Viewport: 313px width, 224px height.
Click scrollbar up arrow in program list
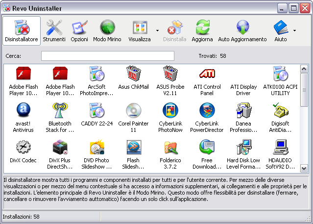tap(304, 69)
